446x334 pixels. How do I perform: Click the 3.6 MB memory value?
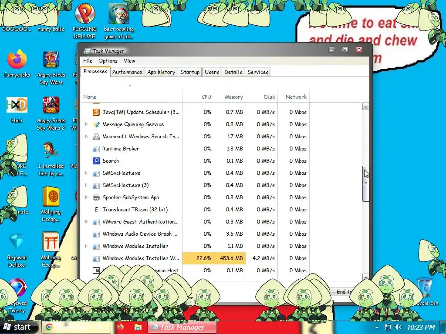click(x=235, y=234)
